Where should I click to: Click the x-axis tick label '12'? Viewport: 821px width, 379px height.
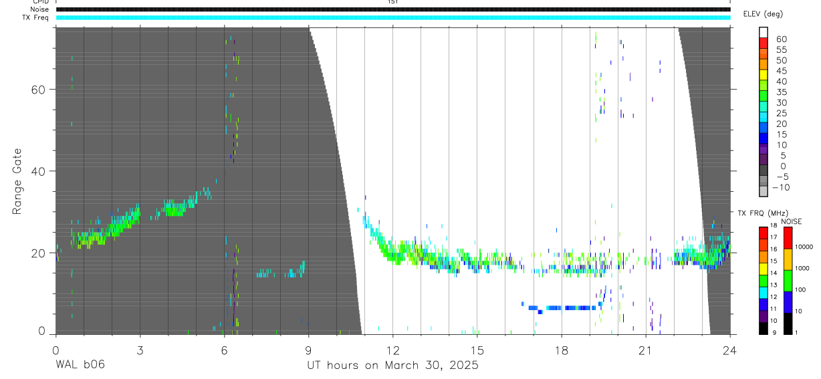click(393, 350)
